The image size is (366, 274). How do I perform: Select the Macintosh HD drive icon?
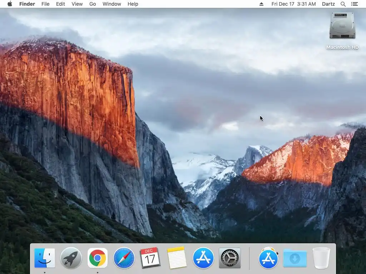click(x=342, y=25)
